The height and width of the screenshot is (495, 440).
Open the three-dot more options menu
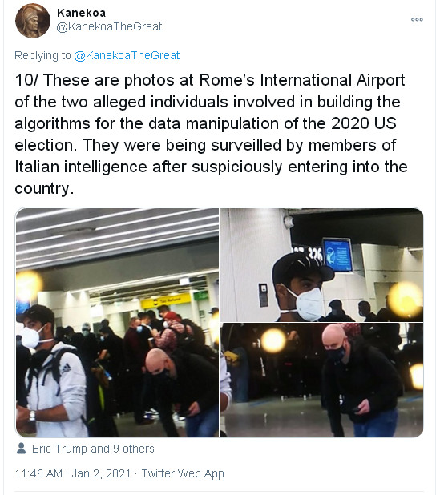(417, 19)
